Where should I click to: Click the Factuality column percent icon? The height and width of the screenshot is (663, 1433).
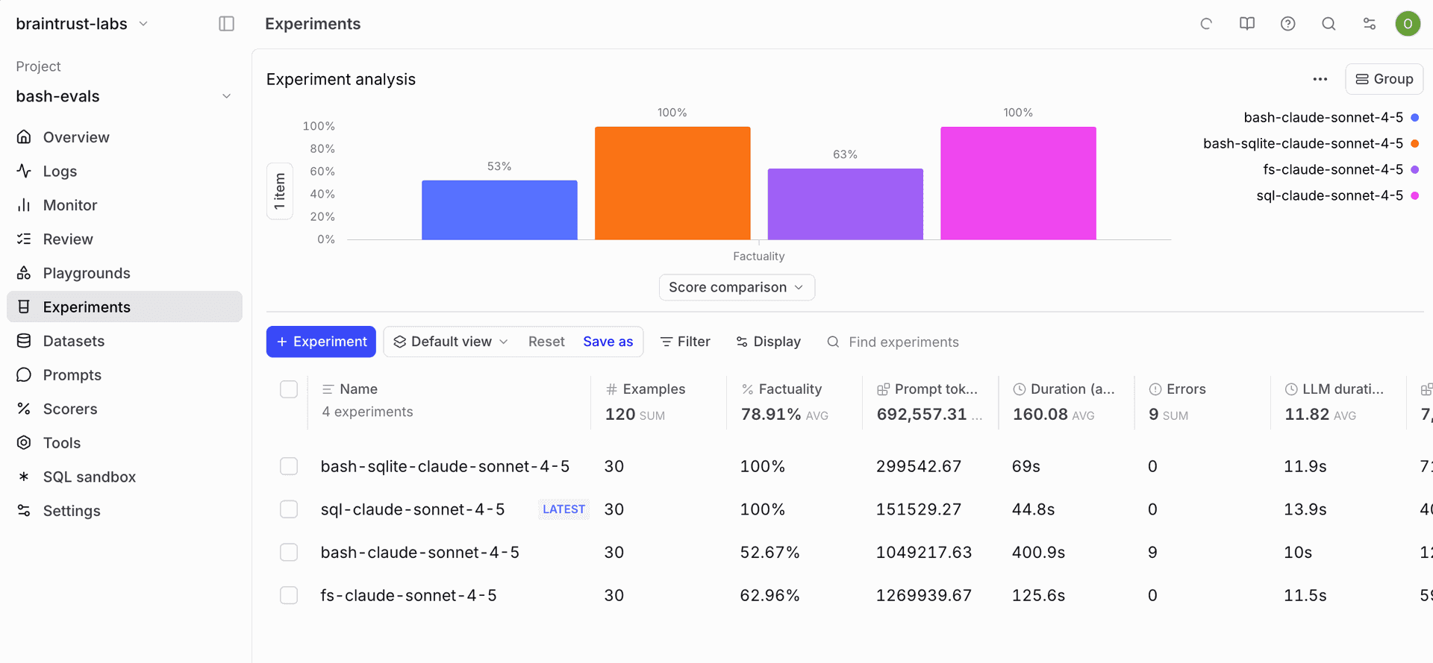tap(747, 389)
